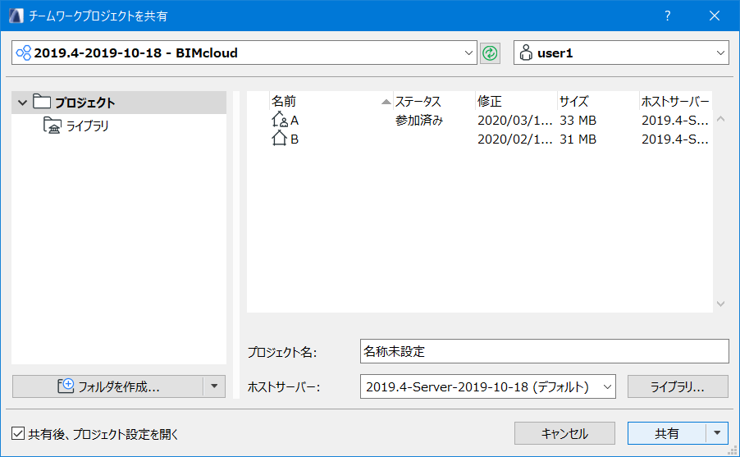This screenshot has height=457, width=740.
Task: Toggle the 共有後、プロジェクト設定を開く checkbox
Action: (x=18, y=433)
